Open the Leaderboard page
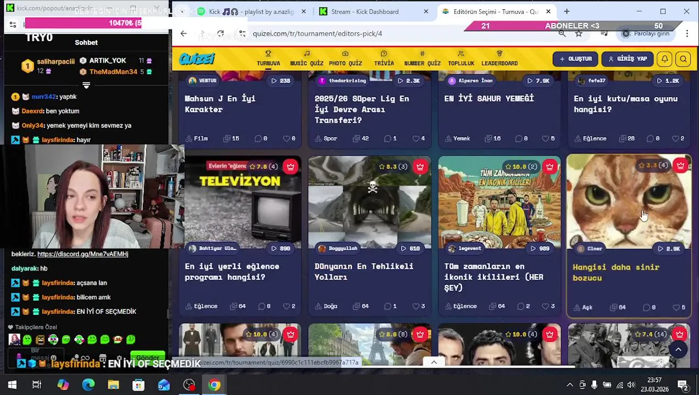699x395 pixels. coord(499,58)
